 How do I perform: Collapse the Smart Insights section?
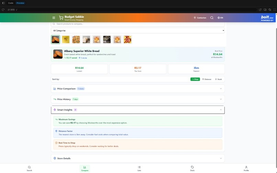tap(138, 110)
